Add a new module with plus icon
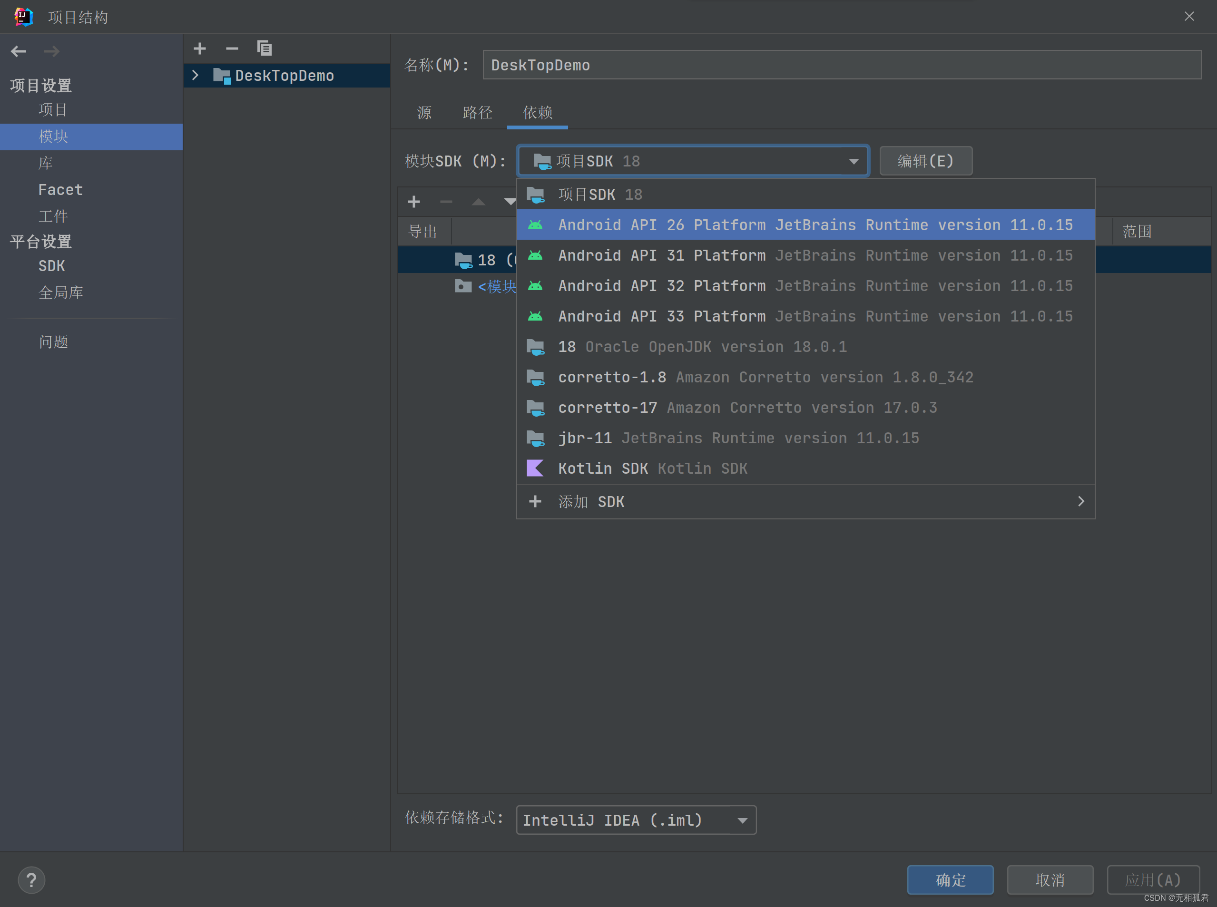This screenshot has width=1217, height=907. 200,49
